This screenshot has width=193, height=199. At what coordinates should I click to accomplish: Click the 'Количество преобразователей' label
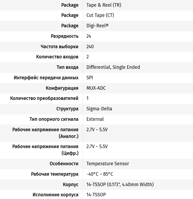44,98
